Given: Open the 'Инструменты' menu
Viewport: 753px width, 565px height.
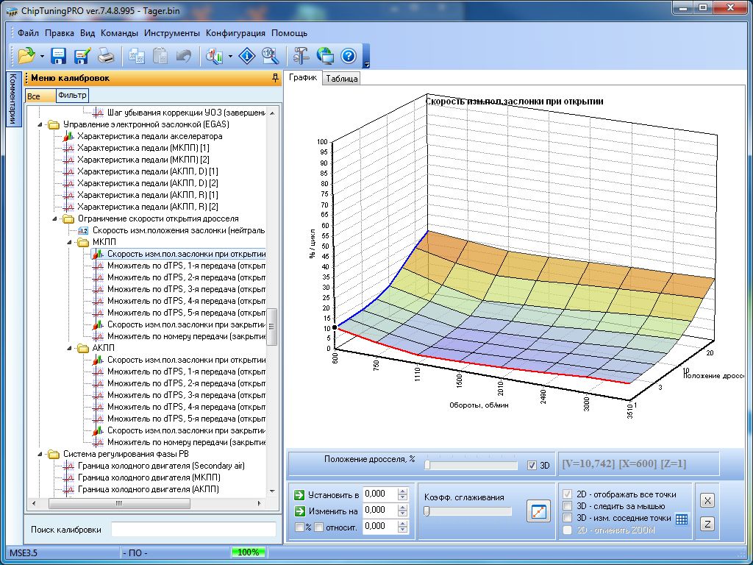Looking at the screenshot, I should (171, 33).
